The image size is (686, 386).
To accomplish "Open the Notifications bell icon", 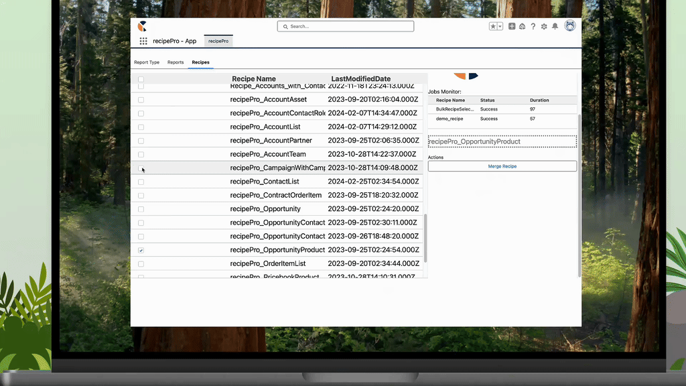I will (x=555, y=26).
